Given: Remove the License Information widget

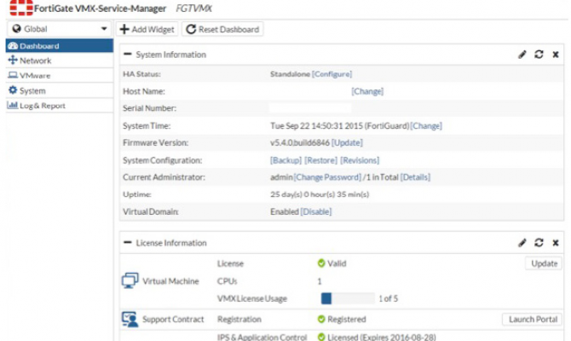Looking at the screenshot, I should [556, 243].
